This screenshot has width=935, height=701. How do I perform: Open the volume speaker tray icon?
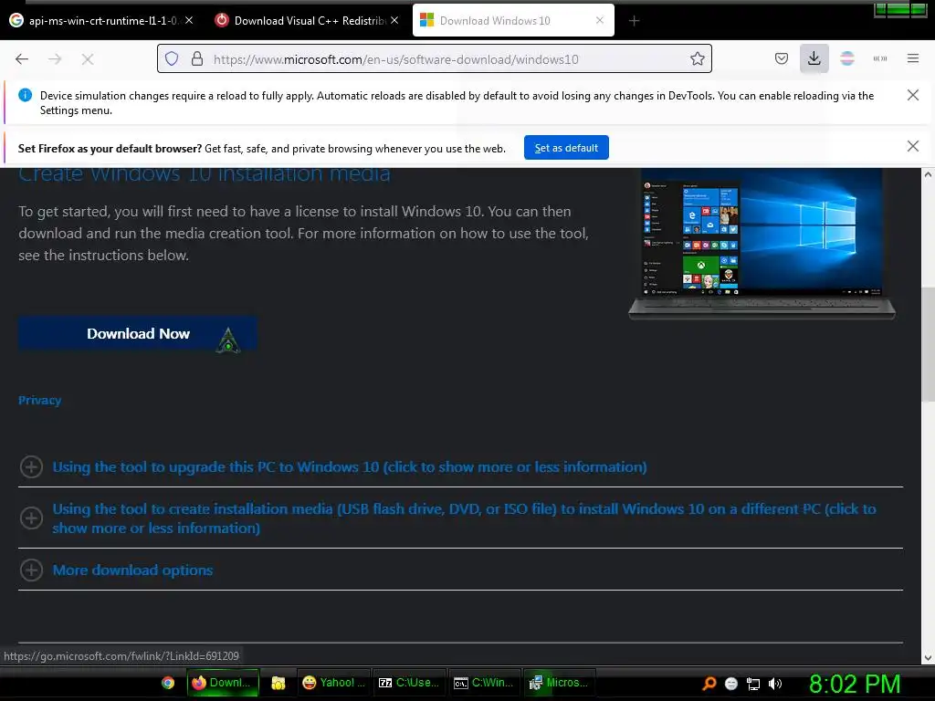coord(775,684)
